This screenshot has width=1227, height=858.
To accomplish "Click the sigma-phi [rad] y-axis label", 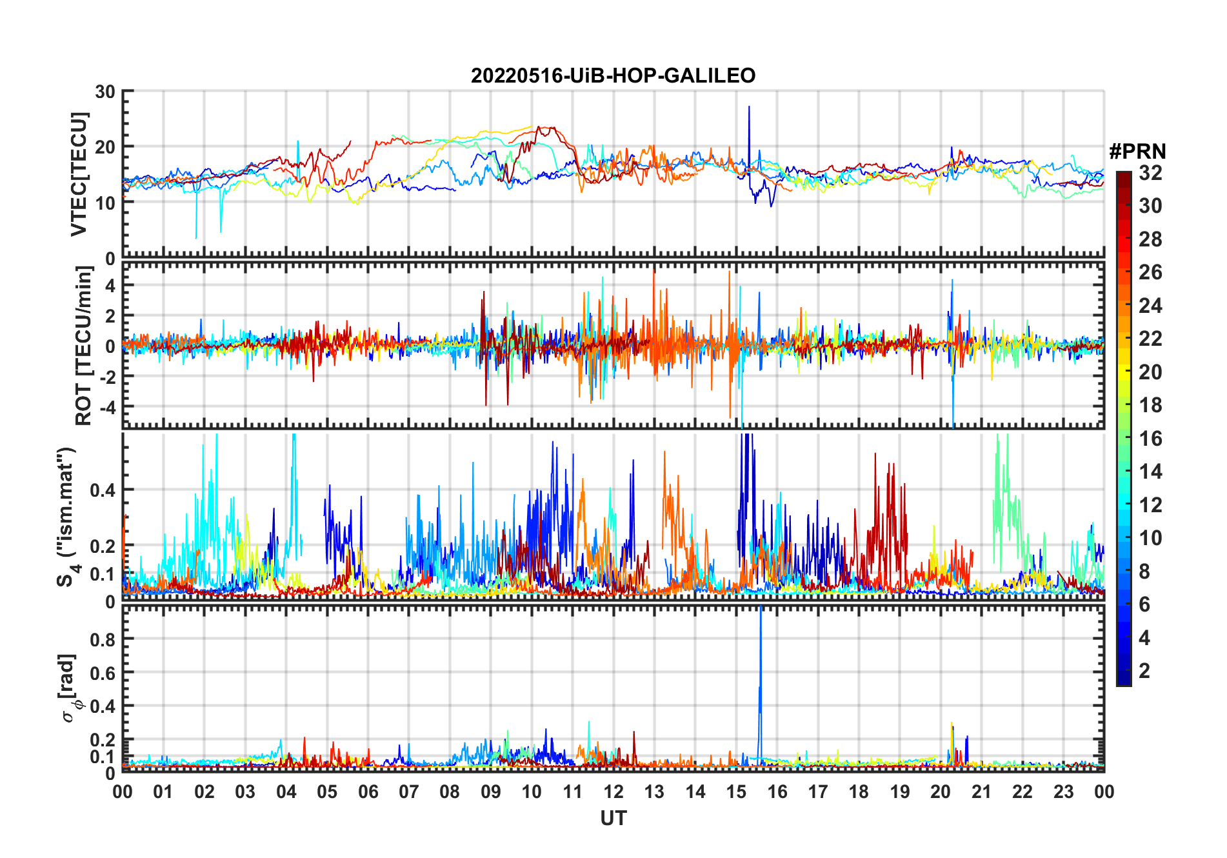I will pos(68,688).
